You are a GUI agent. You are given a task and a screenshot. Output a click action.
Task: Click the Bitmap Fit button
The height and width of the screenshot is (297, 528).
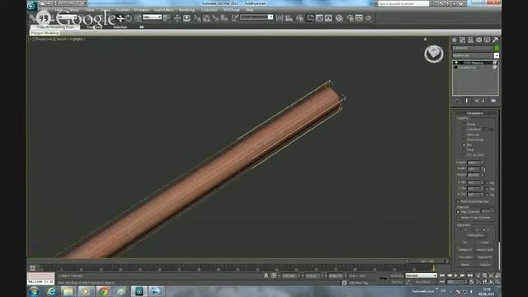tap(465, 250)
